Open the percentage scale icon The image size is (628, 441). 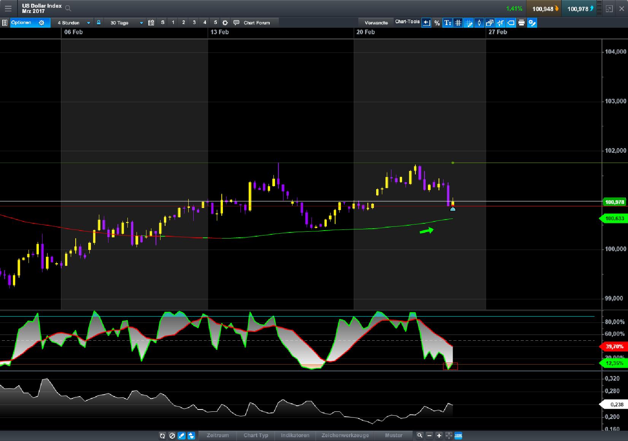(437, 23)
